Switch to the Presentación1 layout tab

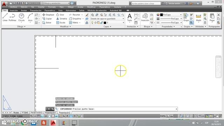pos(50,113)
